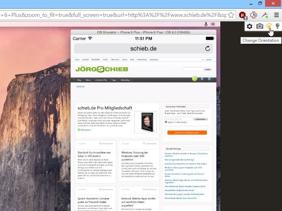Screen dimensions: 282x211
Task: Open Forum in the top menu
Action: tap(125, 59)
